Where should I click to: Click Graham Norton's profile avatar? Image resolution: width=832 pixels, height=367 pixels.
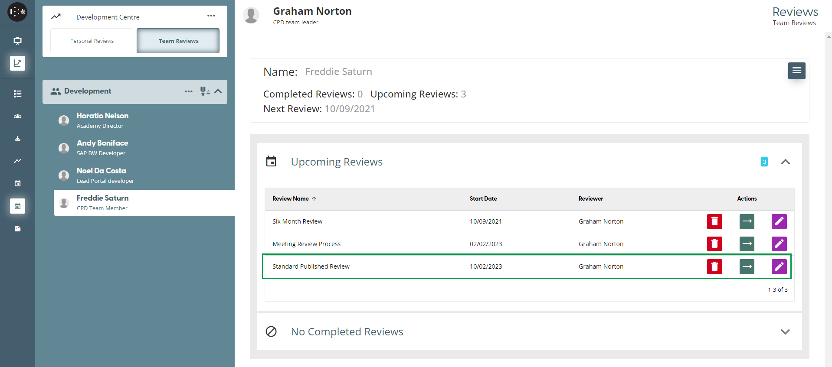coord(251,16)
